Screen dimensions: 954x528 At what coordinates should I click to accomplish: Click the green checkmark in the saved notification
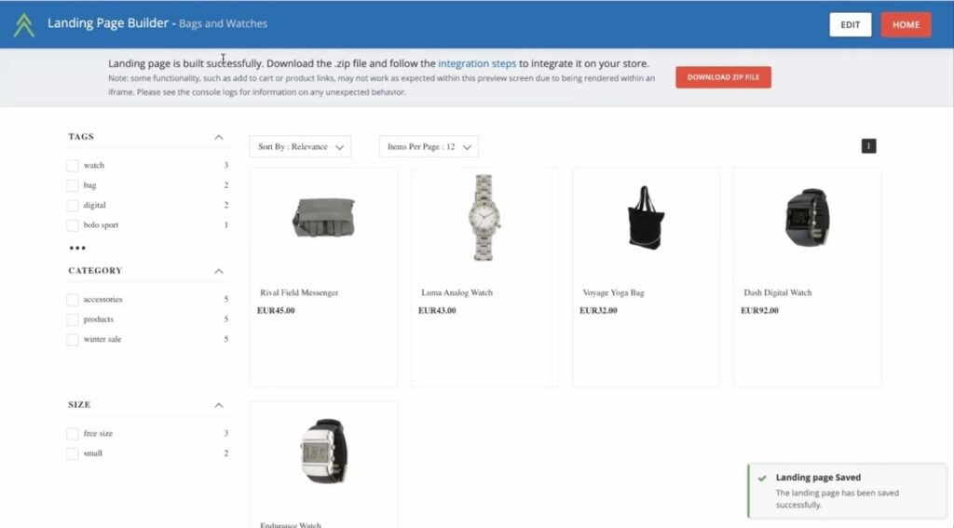(x=762, y=478)
